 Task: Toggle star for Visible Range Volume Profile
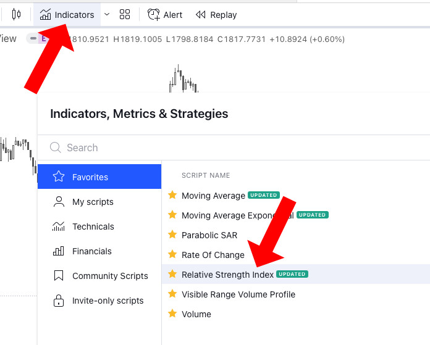pyautogui.click(x=172, y=294)
